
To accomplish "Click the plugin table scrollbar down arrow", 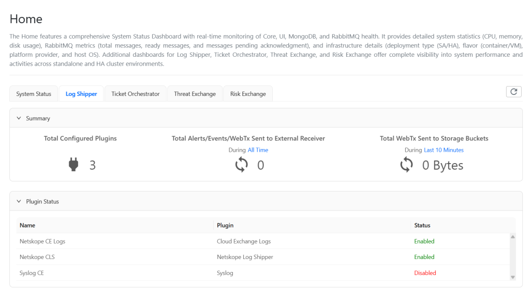I will tap(513, 277).
